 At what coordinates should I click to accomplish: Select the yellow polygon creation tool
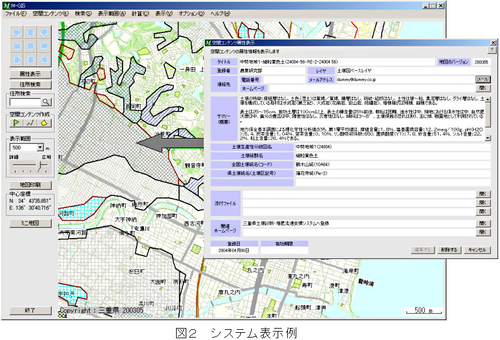[x=44, y=123]
